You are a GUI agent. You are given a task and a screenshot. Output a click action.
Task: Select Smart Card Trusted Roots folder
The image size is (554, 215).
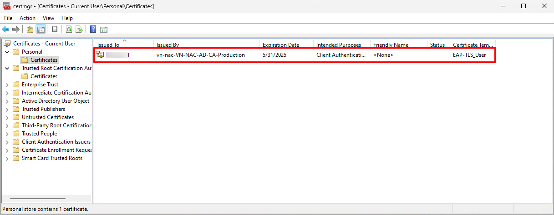(x=52, y=158)
